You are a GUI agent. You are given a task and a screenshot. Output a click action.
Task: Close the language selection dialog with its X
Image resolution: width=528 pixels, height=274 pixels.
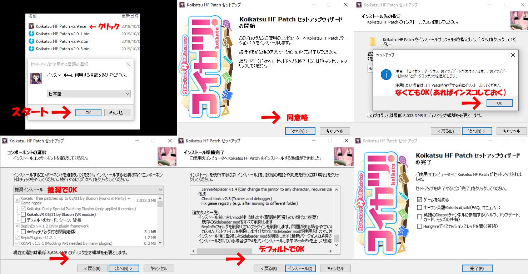128,65
